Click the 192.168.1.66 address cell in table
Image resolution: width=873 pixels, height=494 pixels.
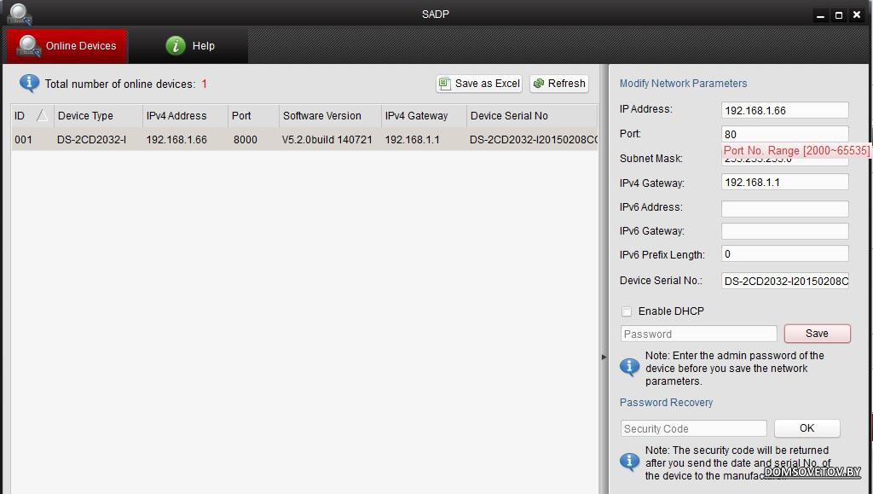pos(176,139)
